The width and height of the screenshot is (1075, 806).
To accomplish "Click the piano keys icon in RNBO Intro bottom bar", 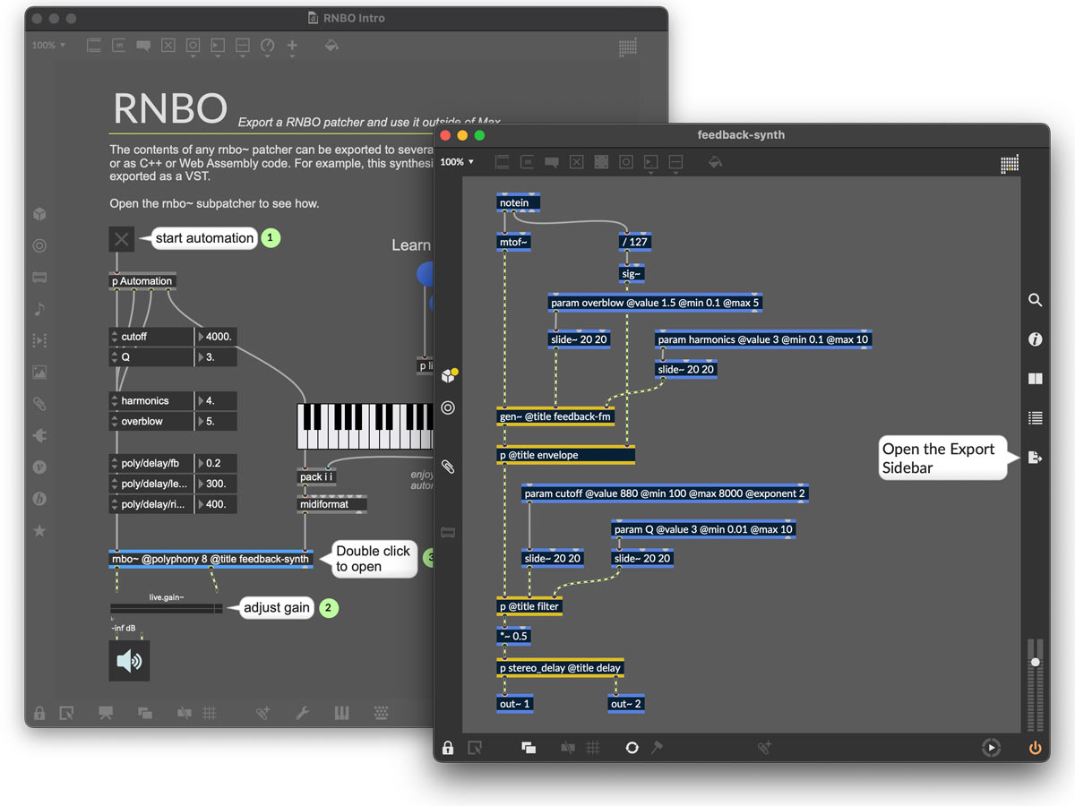I will 341,713.
